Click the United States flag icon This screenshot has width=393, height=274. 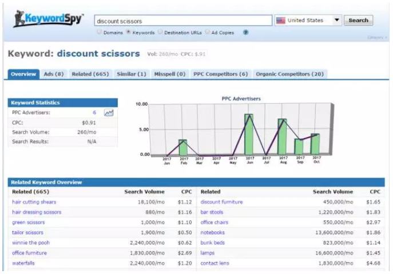pyautogui.click(x=280, y=21)
